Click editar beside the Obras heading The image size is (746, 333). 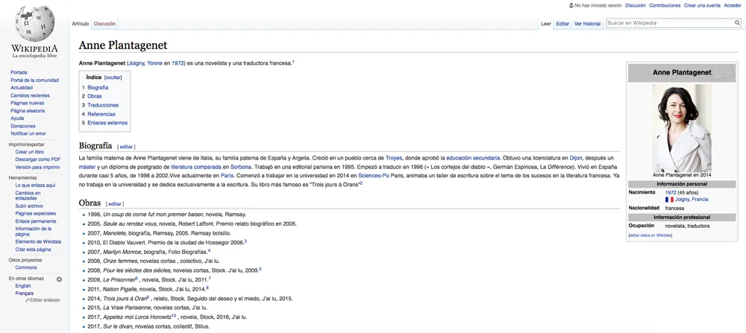pyautogui.click(x=115, y=204)
